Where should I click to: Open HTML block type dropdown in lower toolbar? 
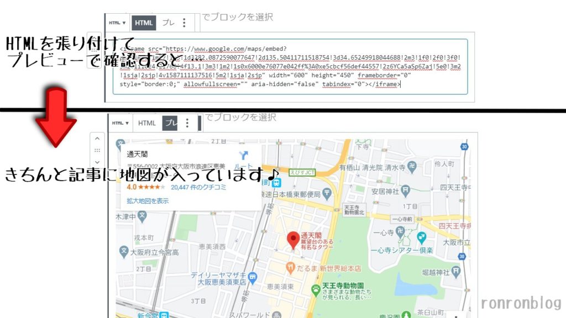(120, 123)
